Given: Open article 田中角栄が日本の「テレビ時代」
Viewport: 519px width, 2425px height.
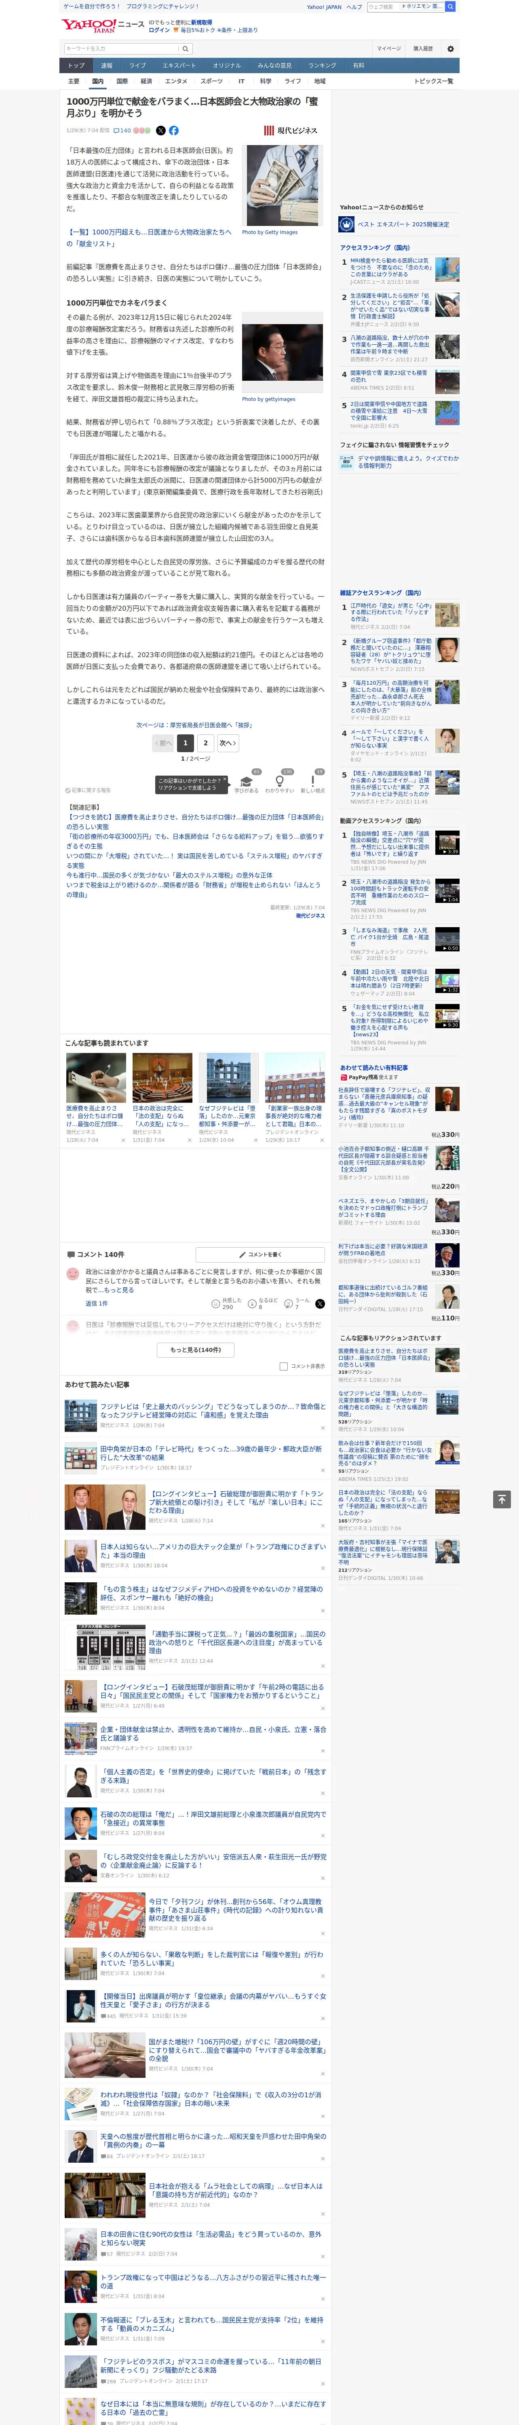Looking at the screenshot, I should pyautogui.click(x=211, y=1453).
